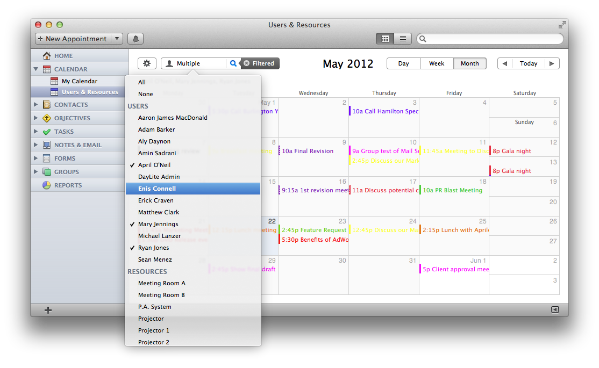Uncheck April O'Neil in user list

pos(154,165)
